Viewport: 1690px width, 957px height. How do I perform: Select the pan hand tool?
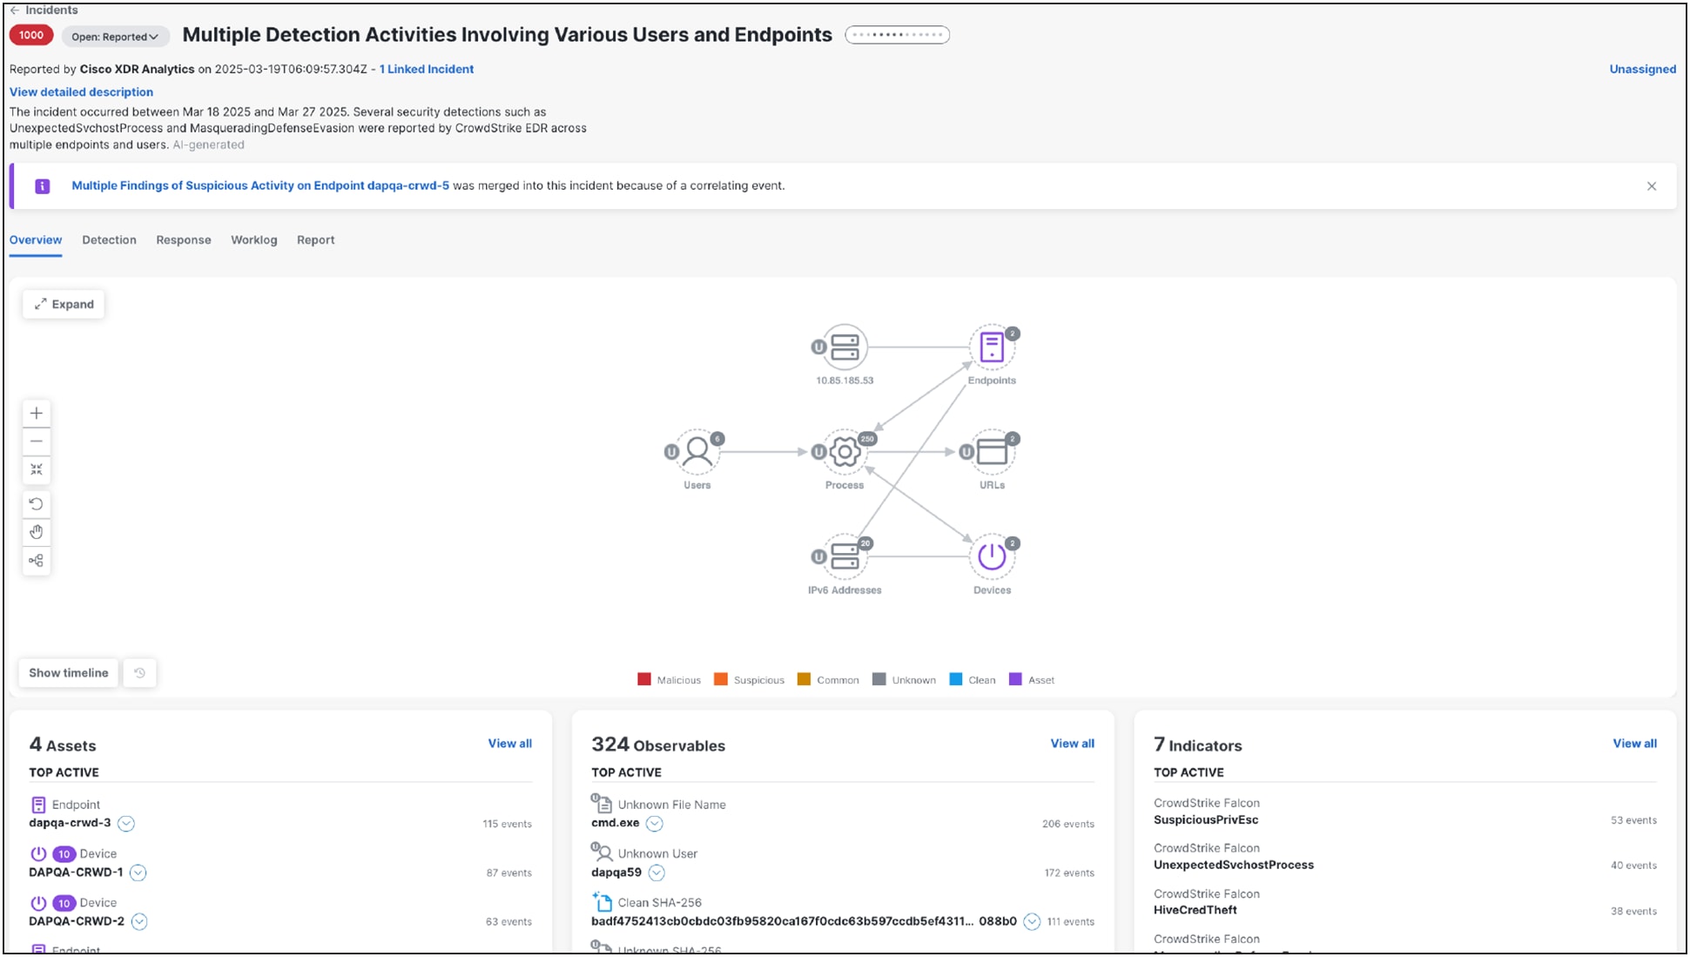tap(37, 532)
